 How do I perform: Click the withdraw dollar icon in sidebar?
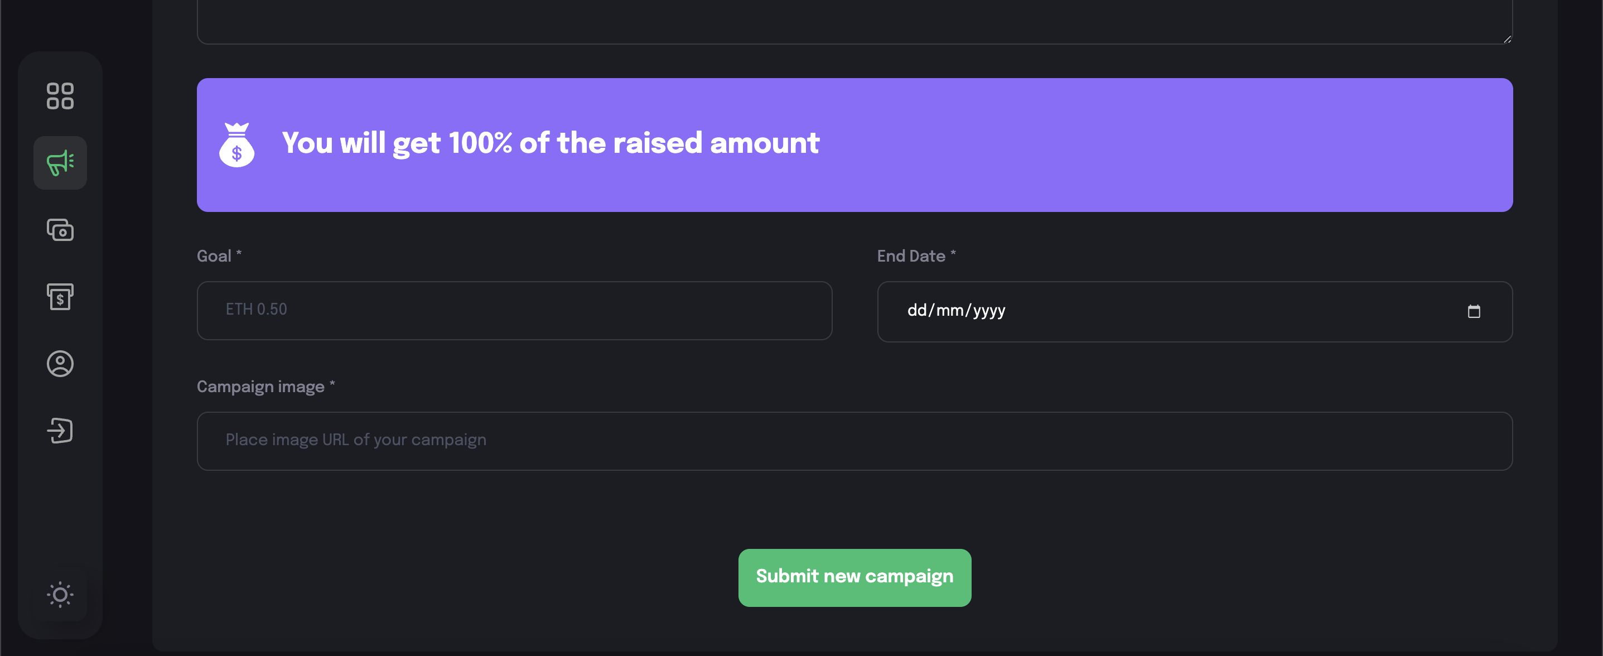(60, 297)
